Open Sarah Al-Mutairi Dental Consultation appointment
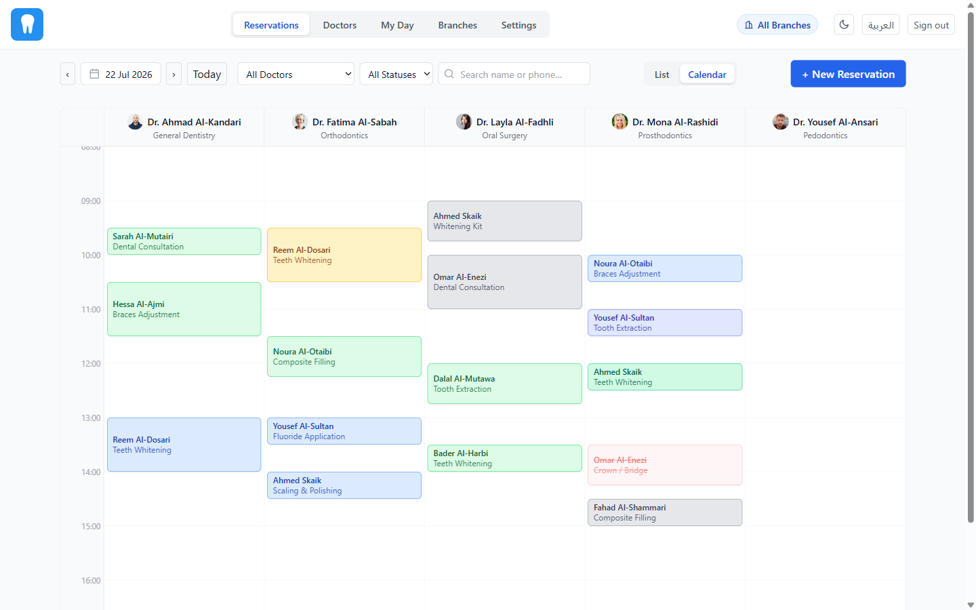 point(184,241)
